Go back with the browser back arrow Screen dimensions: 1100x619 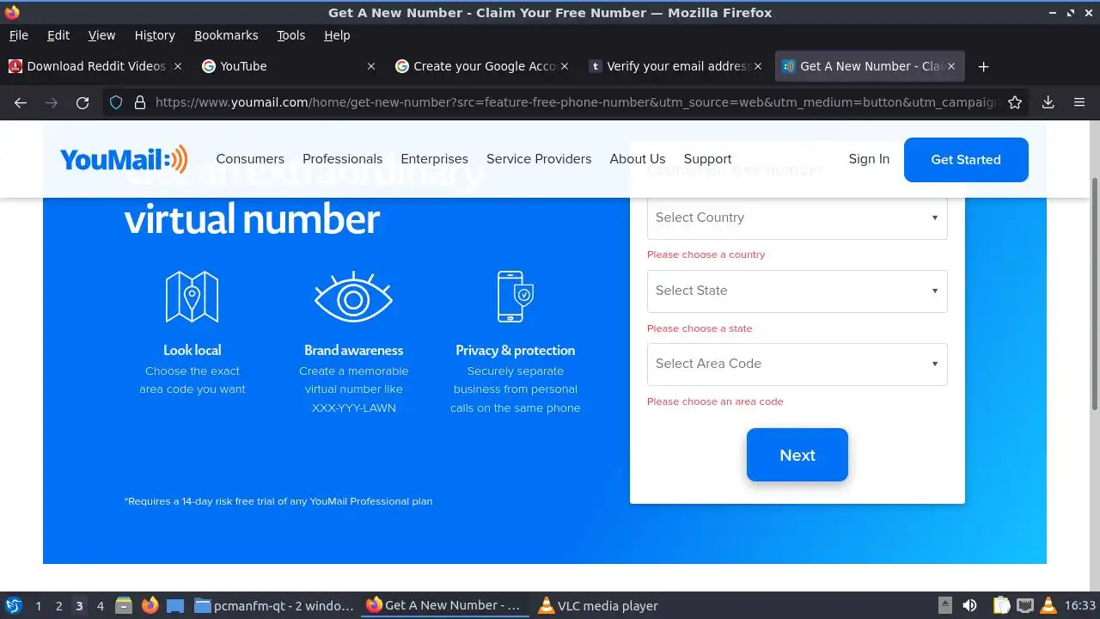[21, 102]
